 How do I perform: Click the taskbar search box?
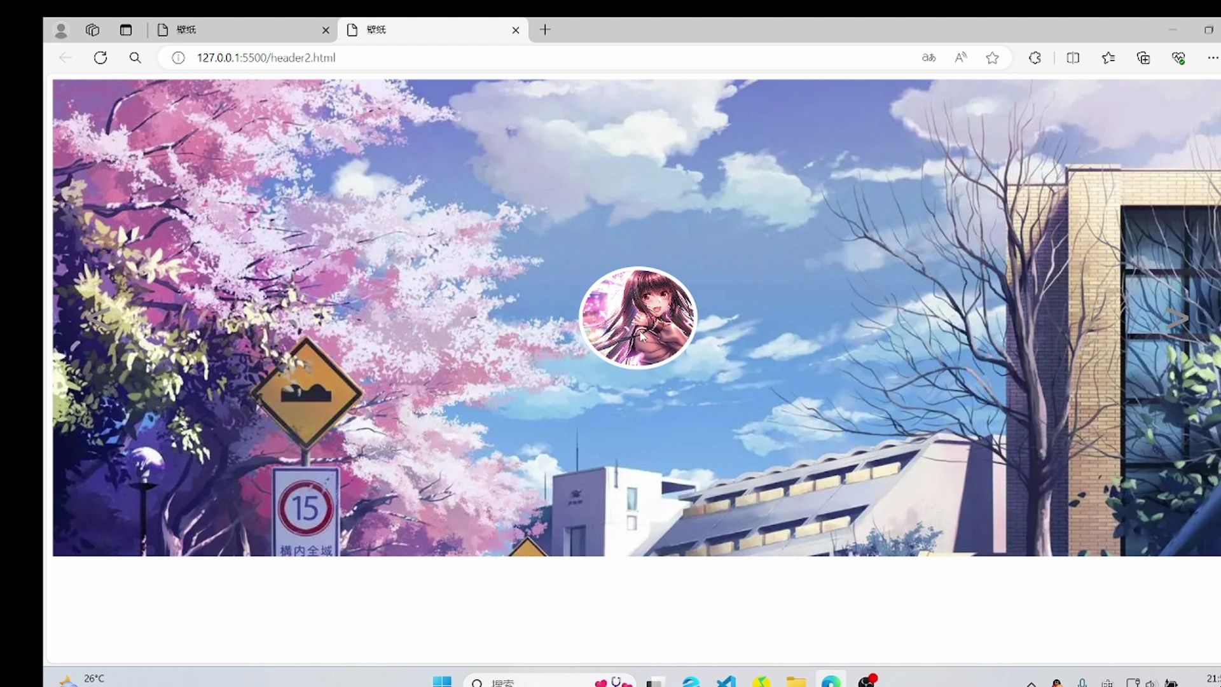[x=549, y=681]
